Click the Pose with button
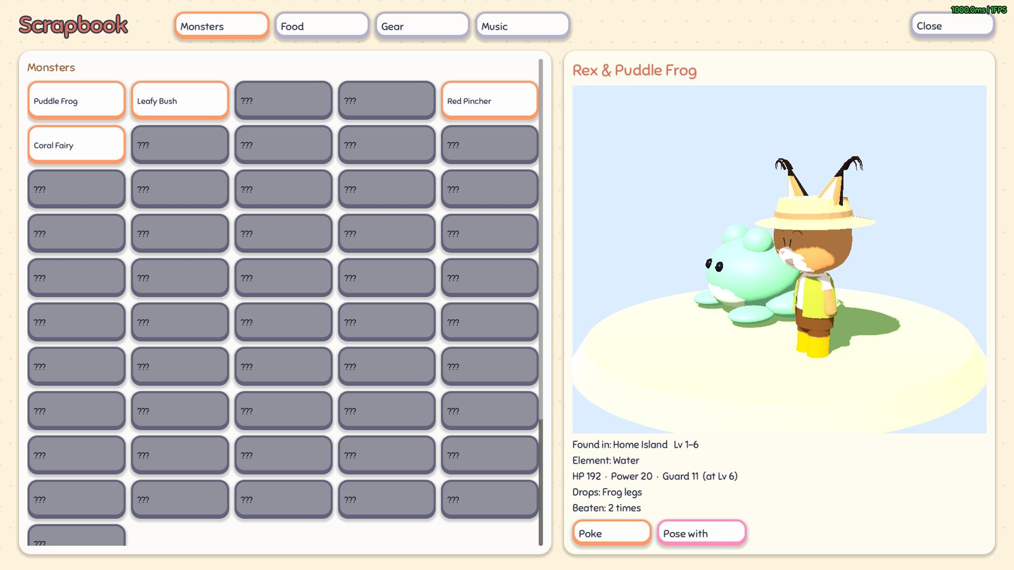Viewport: 1014px width, 570px height. [x=702, y=533]
